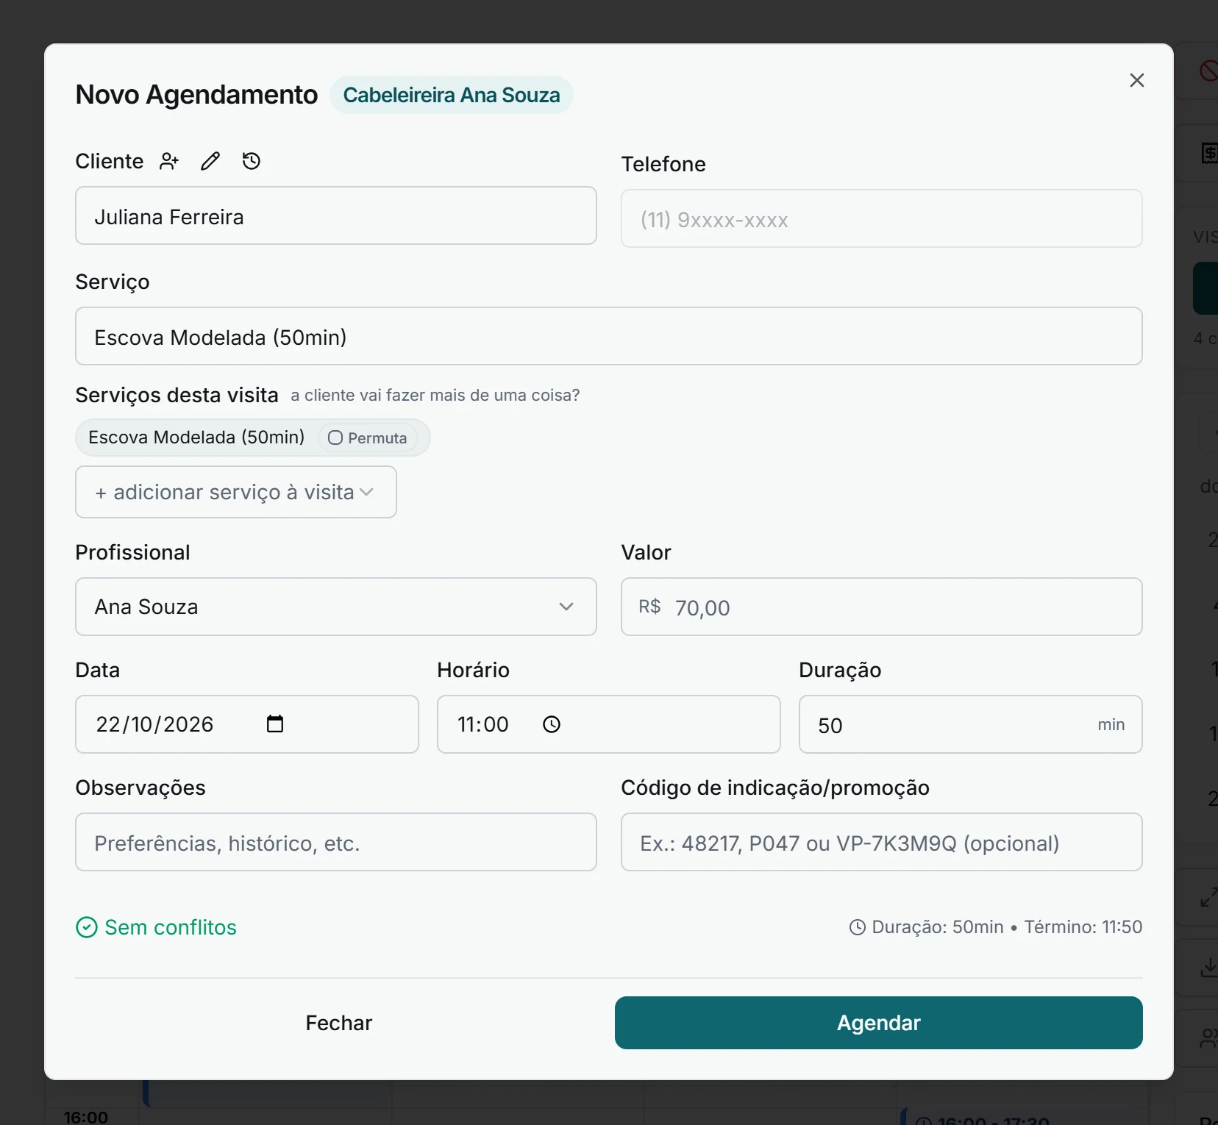The width and height of the screenshot is (1218, 1125).
Task: Click the Duração: 50min • Término: 11:50 text
Action: pos(1007,927)
